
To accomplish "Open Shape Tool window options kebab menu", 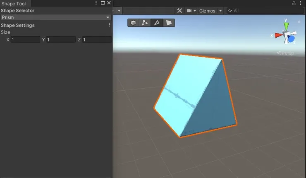I will [96, 3].
